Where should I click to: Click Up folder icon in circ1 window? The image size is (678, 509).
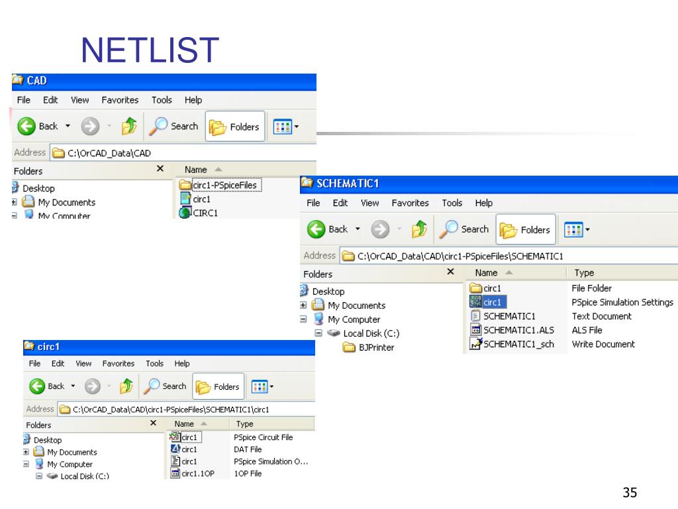pos(126,386)
